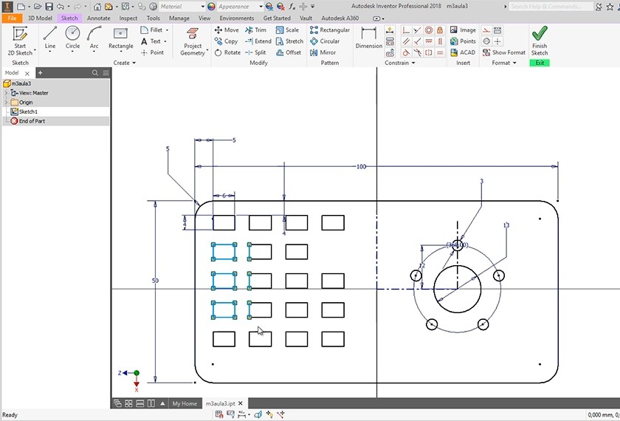Open the My Home document tab
Screen dimensions: 620x421
(185, 404)
